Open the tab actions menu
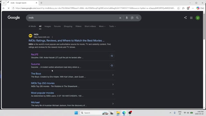206x116 pixels. (4, 3)
